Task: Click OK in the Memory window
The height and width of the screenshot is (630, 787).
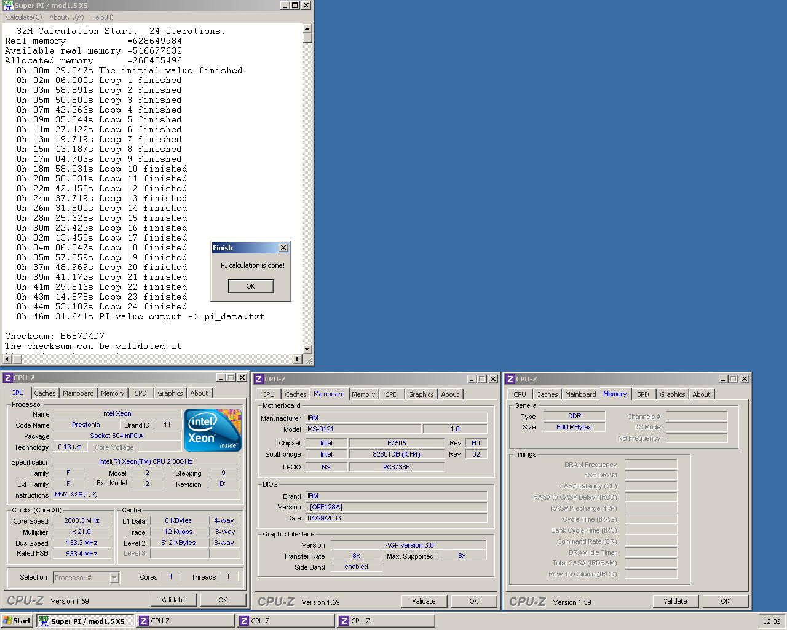Action: pyautogui.click(x=725, y=601)
